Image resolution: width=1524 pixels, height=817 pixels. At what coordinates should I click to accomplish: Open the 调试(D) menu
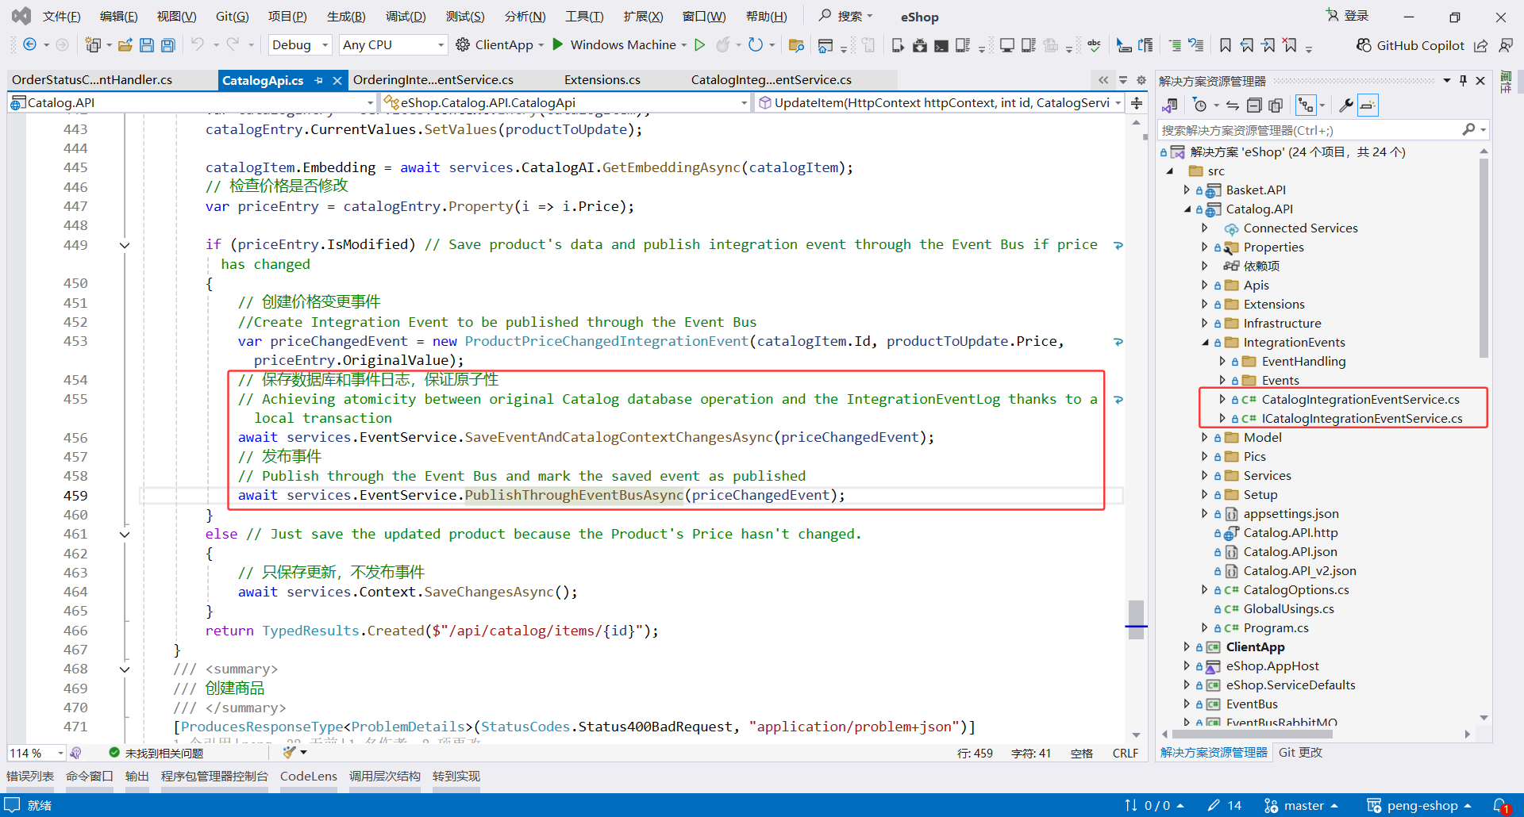406,17
